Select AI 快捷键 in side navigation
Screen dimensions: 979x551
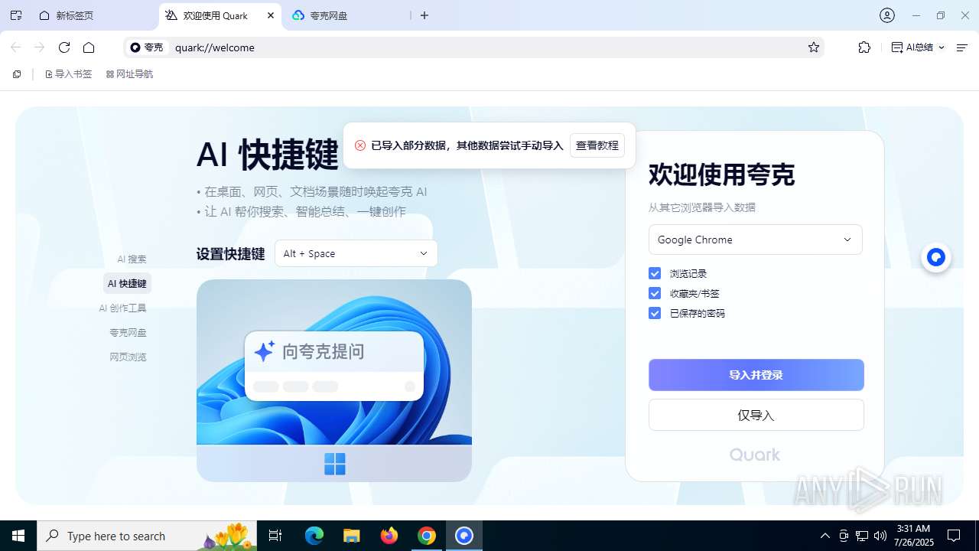[127, 283]
